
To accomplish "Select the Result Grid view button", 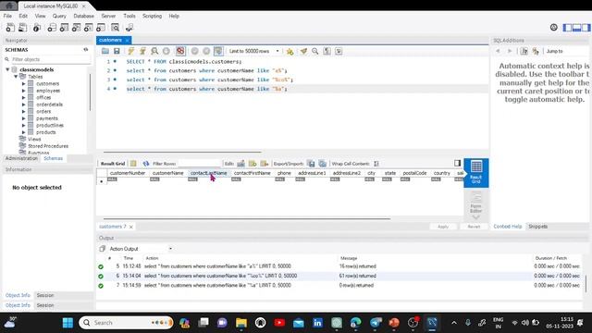I will tap(476, 172).
